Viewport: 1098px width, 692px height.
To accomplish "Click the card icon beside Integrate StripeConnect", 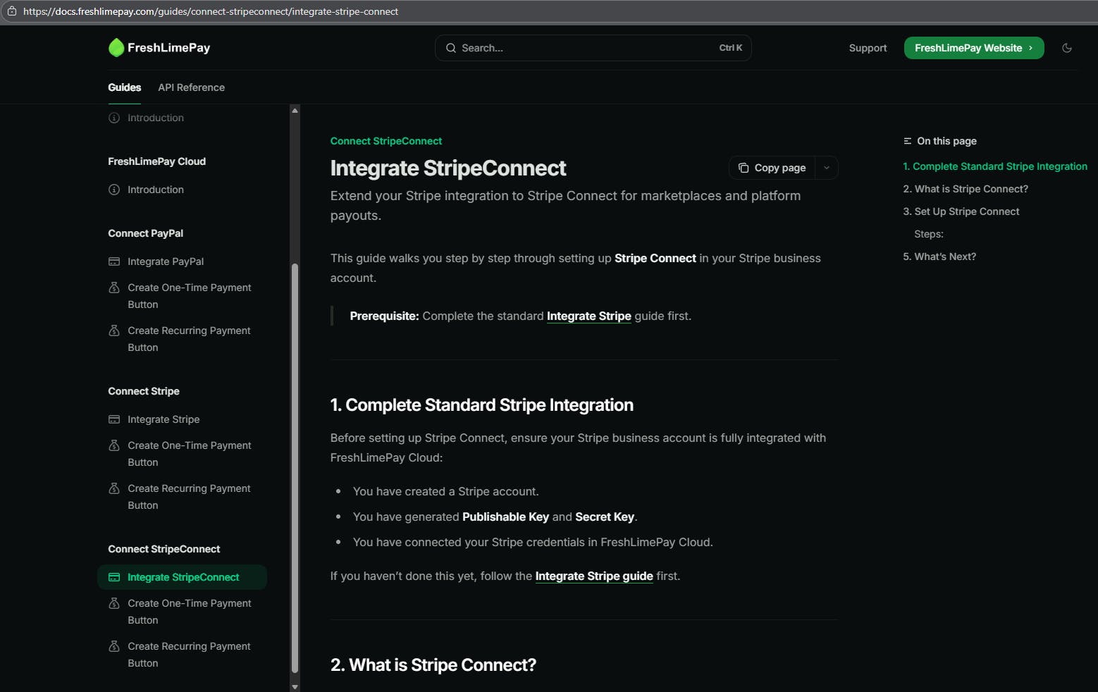I will coord(114,577).
